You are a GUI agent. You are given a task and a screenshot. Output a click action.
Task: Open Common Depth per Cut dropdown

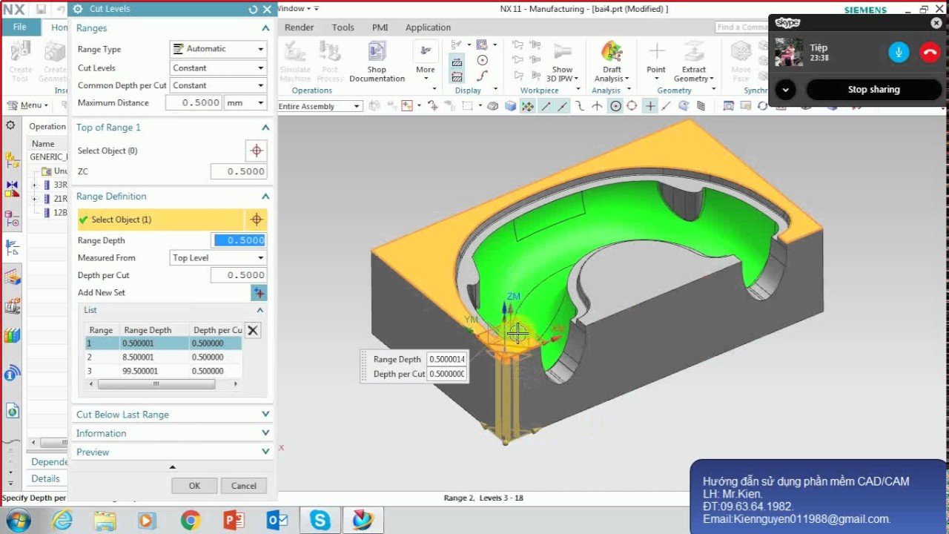(x=218, y=85)
